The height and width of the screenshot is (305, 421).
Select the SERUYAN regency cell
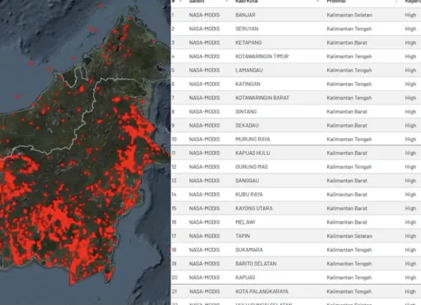pyautogui.click(x=246, y=29)
